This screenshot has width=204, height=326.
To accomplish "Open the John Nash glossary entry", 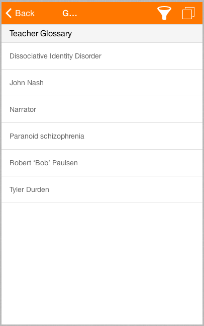I will [102, 83].
